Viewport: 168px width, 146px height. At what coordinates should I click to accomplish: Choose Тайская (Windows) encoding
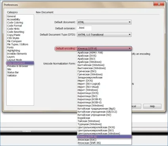104,121
